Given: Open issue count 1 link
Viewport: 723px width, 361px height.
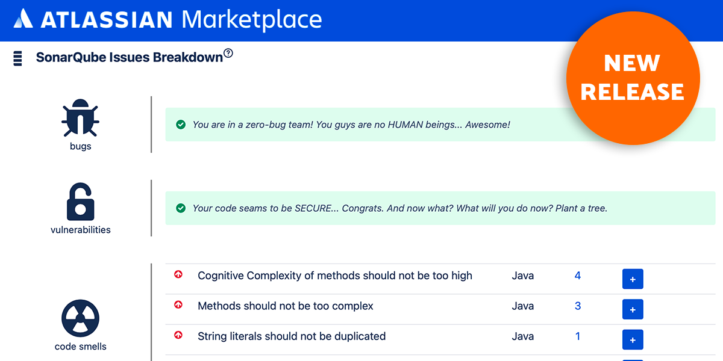Looking at the screenshot, I should (x=578, y=336).
